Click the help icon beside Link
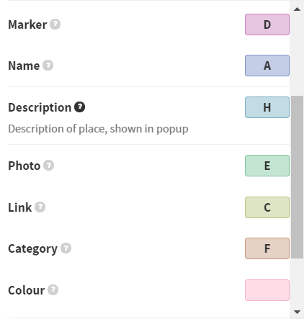Viewport: 304px width, 319px height. tap(40, 207)
